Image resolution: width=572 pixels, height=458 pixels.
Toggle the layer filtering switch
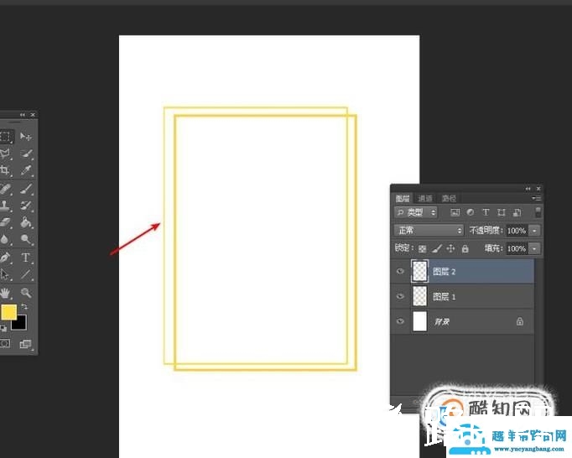(538, 212)
